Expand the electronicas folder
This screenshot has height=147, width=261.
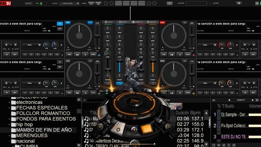click(9, 102)
